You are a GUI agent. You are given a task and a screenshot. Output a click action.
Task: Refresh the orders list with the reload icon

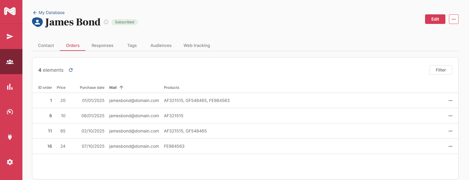tap(71, 70)
